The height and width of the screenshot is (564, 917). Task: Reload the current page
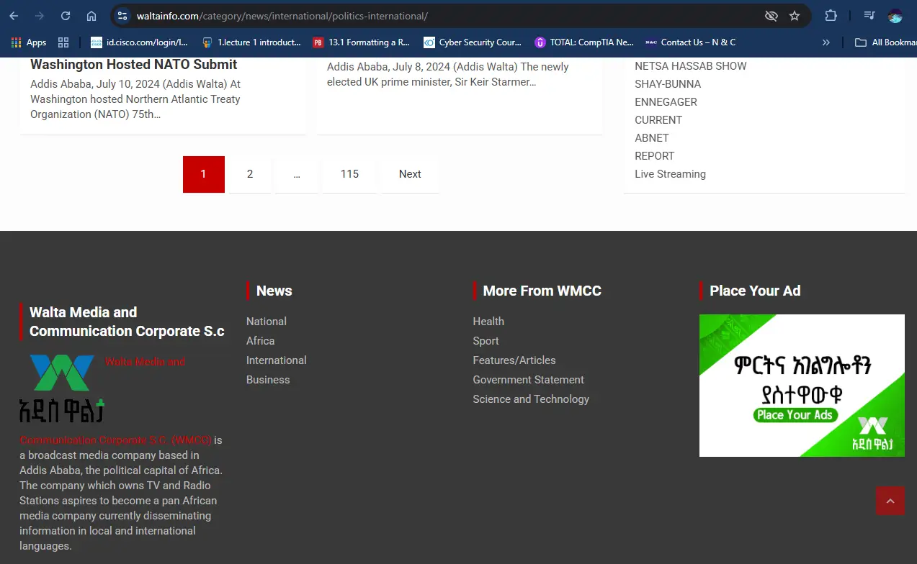[66, 16]
